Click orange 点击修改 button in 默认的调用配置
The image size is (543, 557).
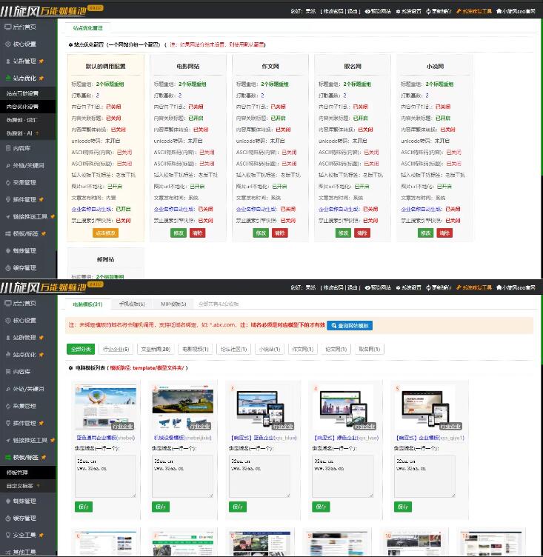[x=105, y=233]
